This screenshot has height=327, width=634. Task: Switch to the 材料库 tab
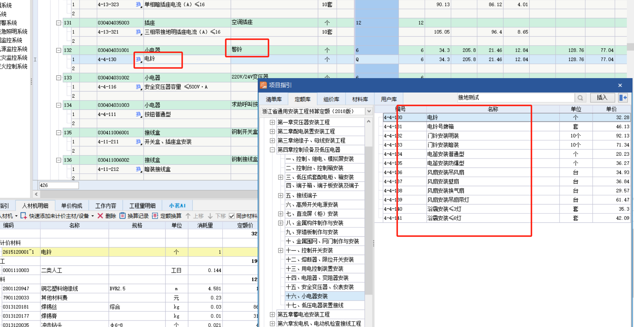360,99
